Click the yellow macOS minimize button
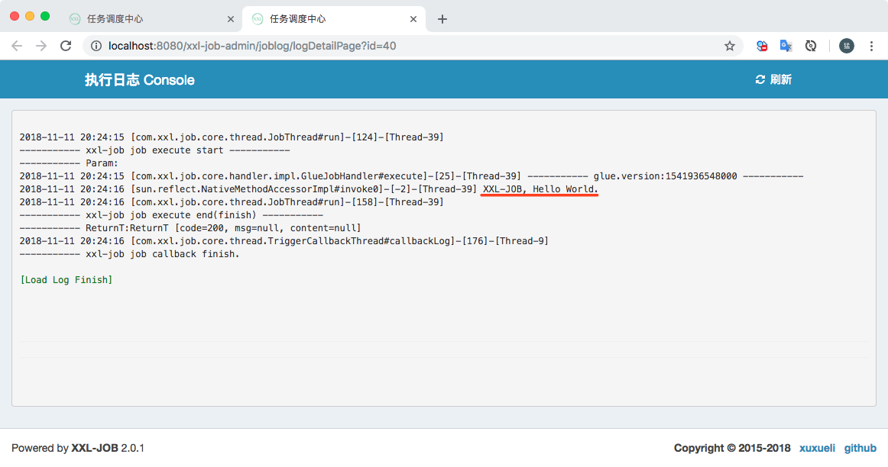Image resolution: width=888 pixels, height=467 pixels. tap(30, 16)
